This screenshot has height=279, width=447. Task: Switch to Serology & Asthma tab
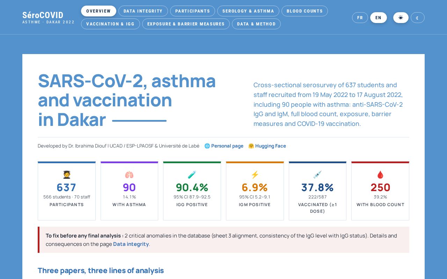[x=248, y=11]
